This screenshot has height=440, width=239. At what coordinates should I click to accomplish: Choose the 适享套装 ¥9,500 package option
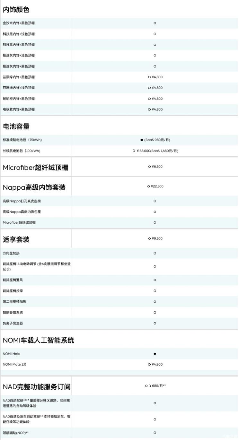[155, 238]
